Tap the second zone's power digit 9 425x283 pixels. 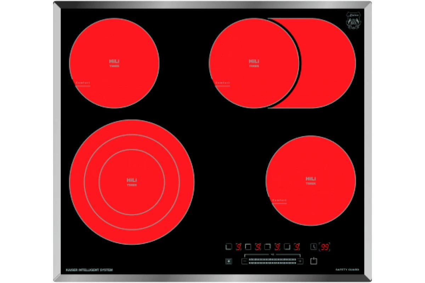coord(258,246)
